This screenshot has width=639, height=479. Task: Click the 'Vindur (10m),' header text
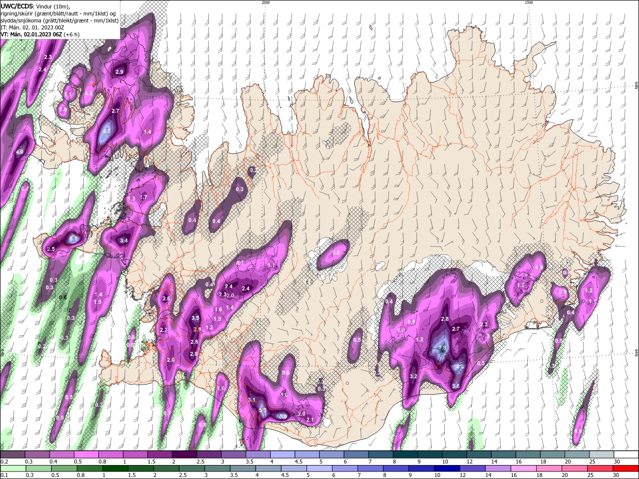[53, 6]
